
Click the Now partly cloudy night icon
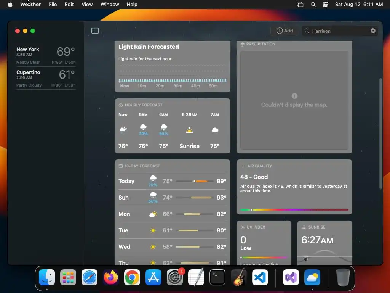tap(123, 129)
